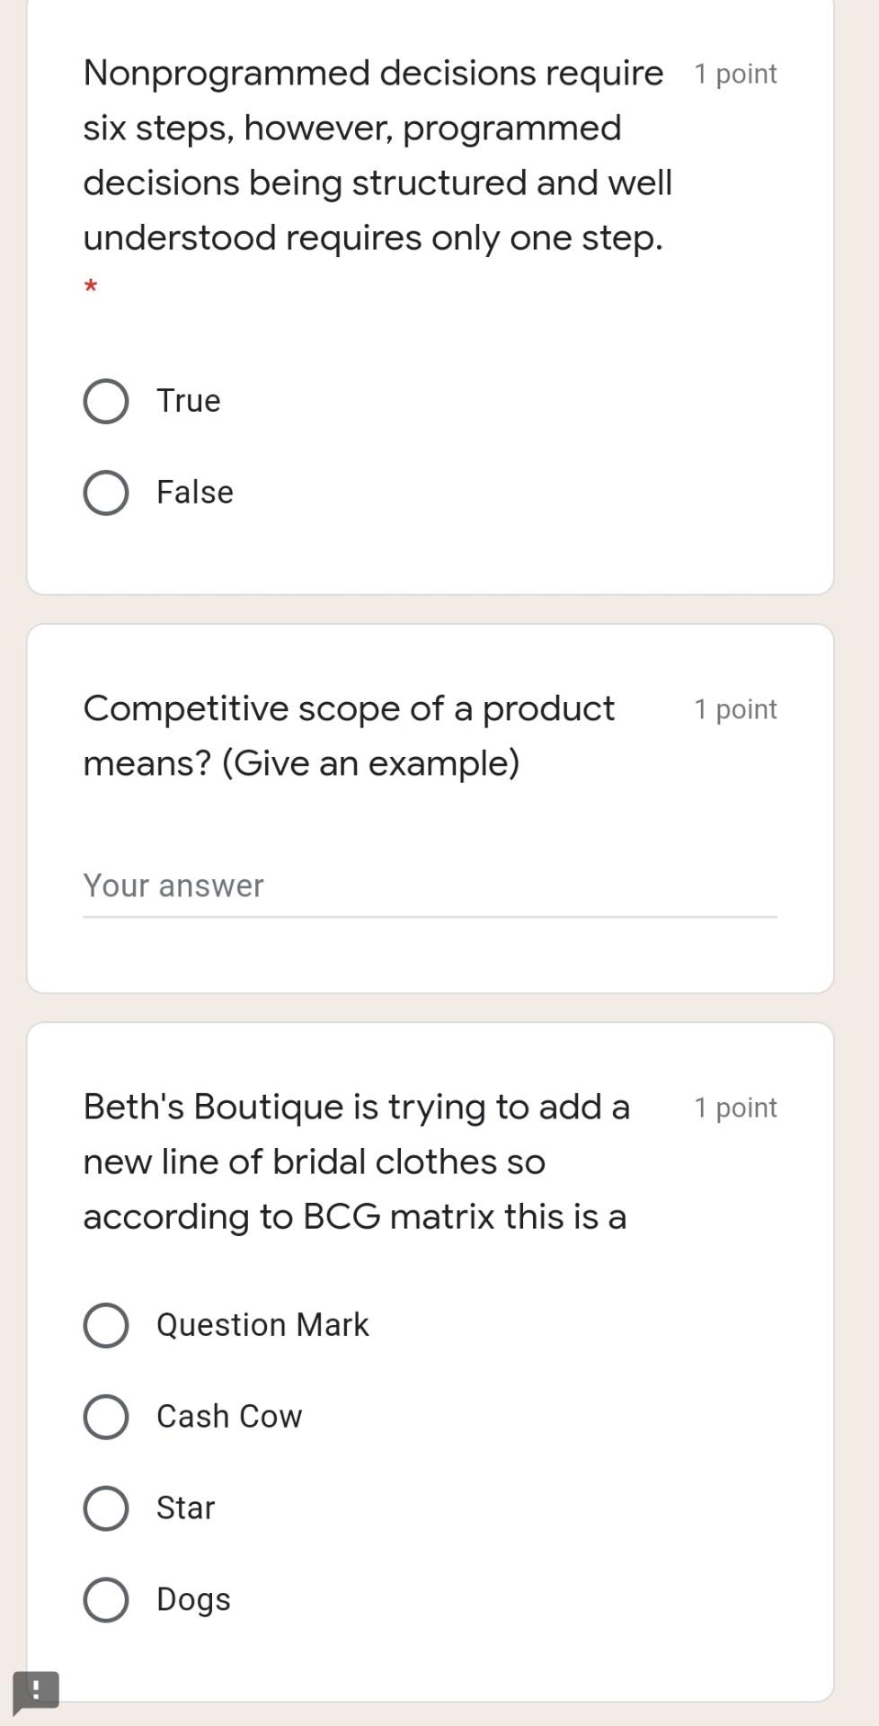
Task: Select the Dogs option
Action: (x=105, y=1599)
